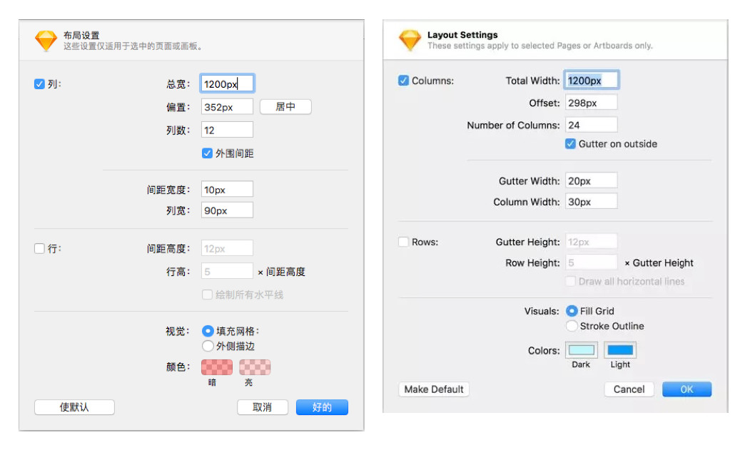
Task: Open the Light color swatch
Action: (620, 350)
